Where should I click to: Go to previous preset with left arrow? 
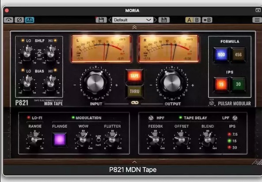110,20
